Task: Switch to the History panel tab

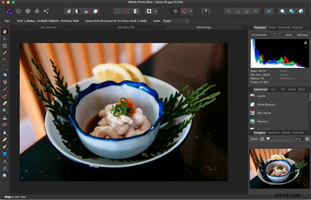Action: (286, 133)
